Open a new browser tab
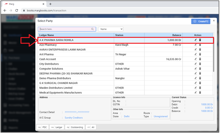This screenshot has height=133, width=220. (x=50, y=4)
